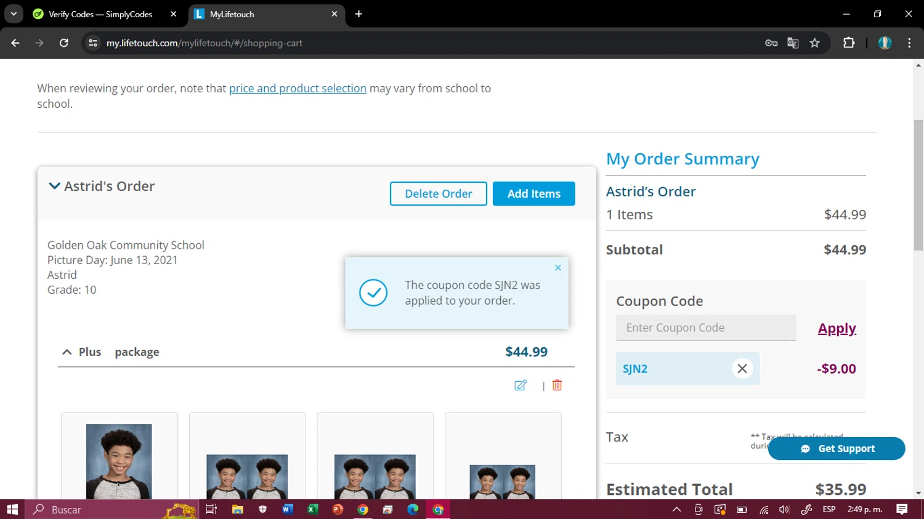
Task: Open the Chrome profile avatar
Action: pyautogui.click(x=885, y=43)
